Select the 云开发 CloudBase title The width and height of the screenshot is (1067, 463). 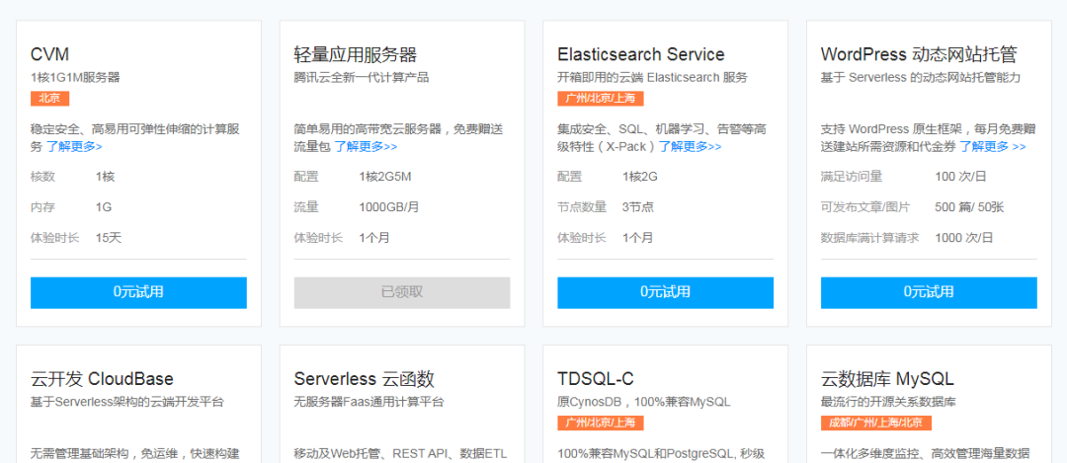click(x=102, y=379)
